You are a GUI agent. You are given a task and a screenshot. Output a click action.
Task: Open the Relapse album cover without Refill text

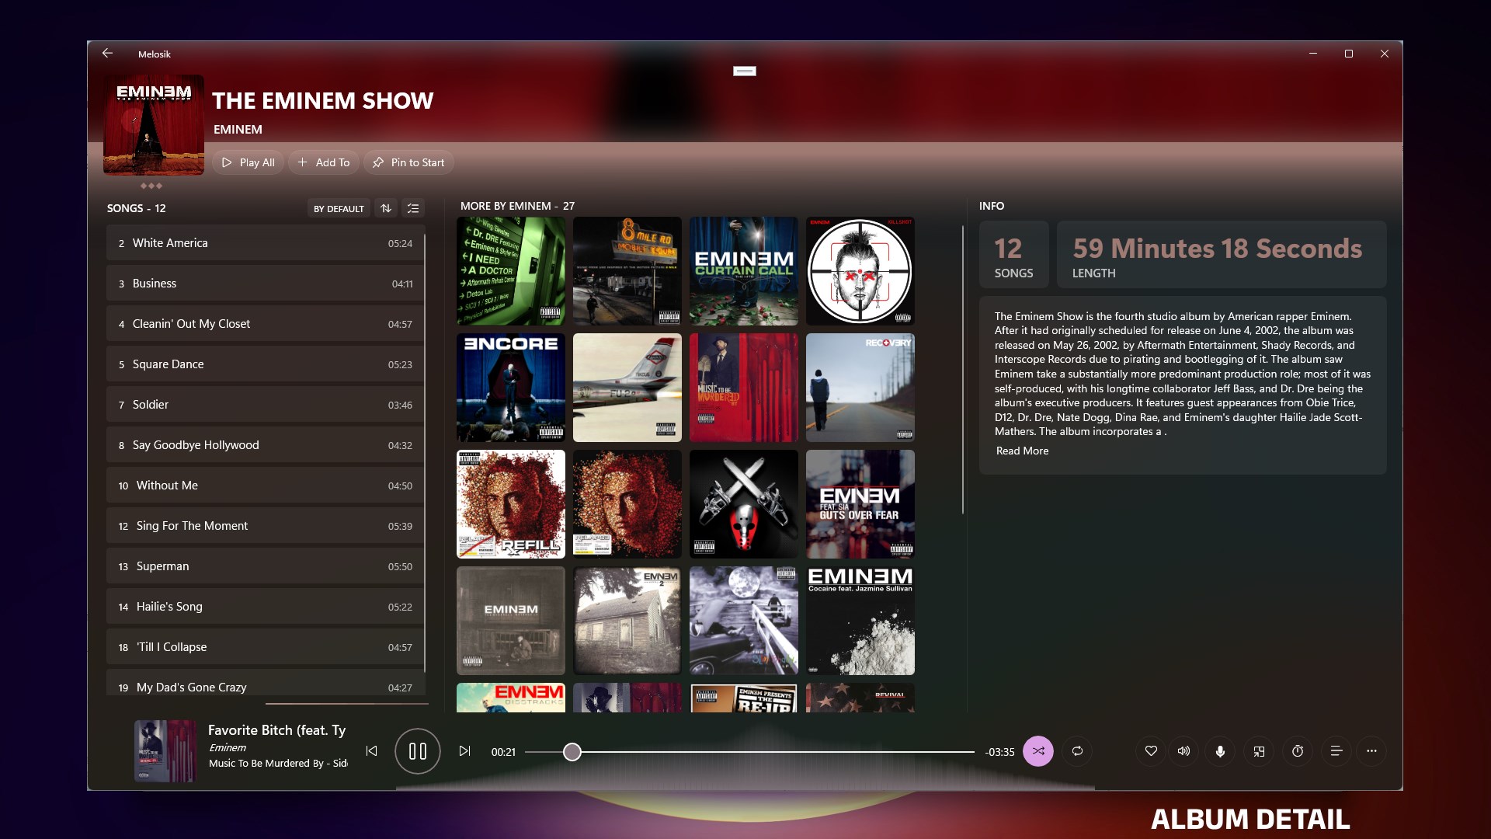tap(627, 504)
